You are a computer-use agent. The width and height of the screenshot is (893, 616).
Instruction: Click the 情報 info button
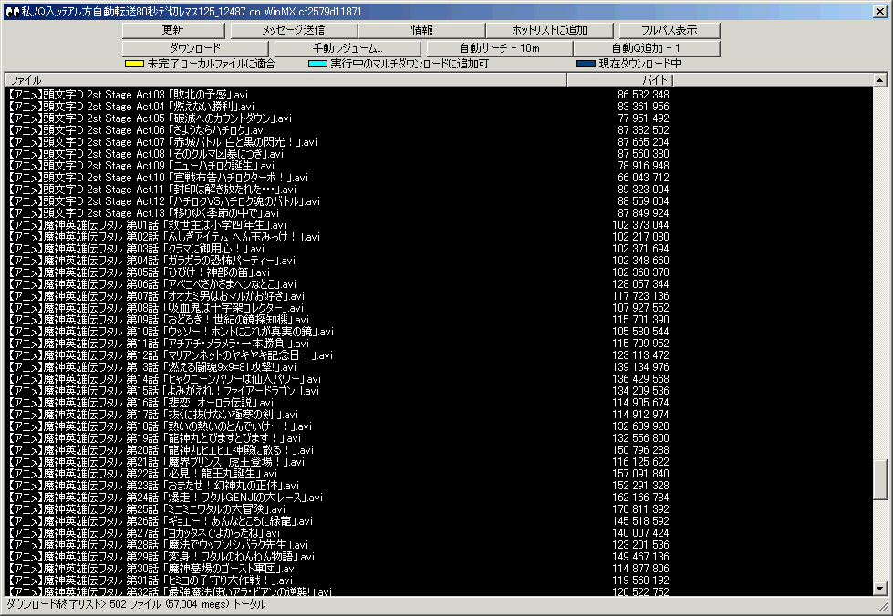421,30
